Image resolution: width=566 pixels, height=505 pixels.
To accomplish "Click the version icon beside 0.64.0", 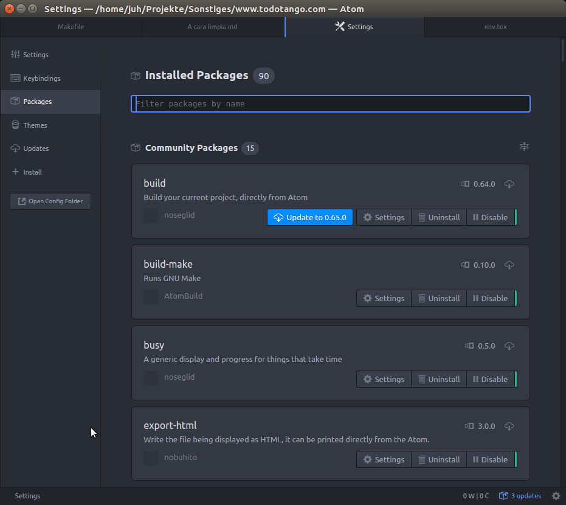I will pos(465,184).
